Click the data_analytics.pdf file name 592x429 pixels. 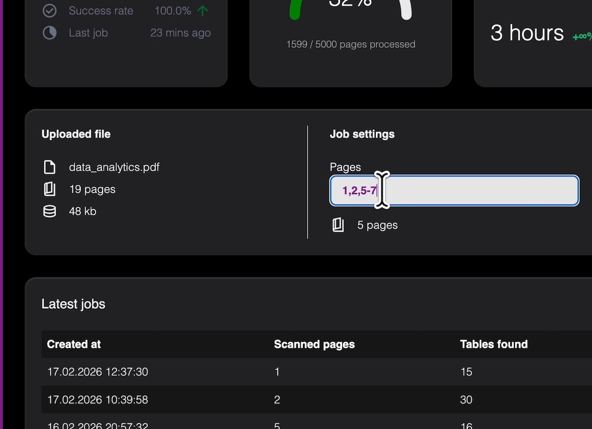click(114, 166)
